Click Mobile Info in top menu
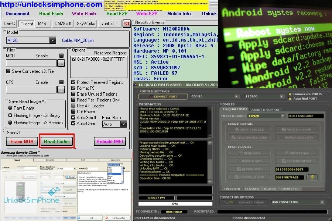 pos(179,14)
